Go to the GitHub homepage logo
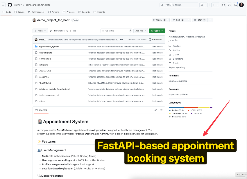247x179 pixels. pos(10,5)
